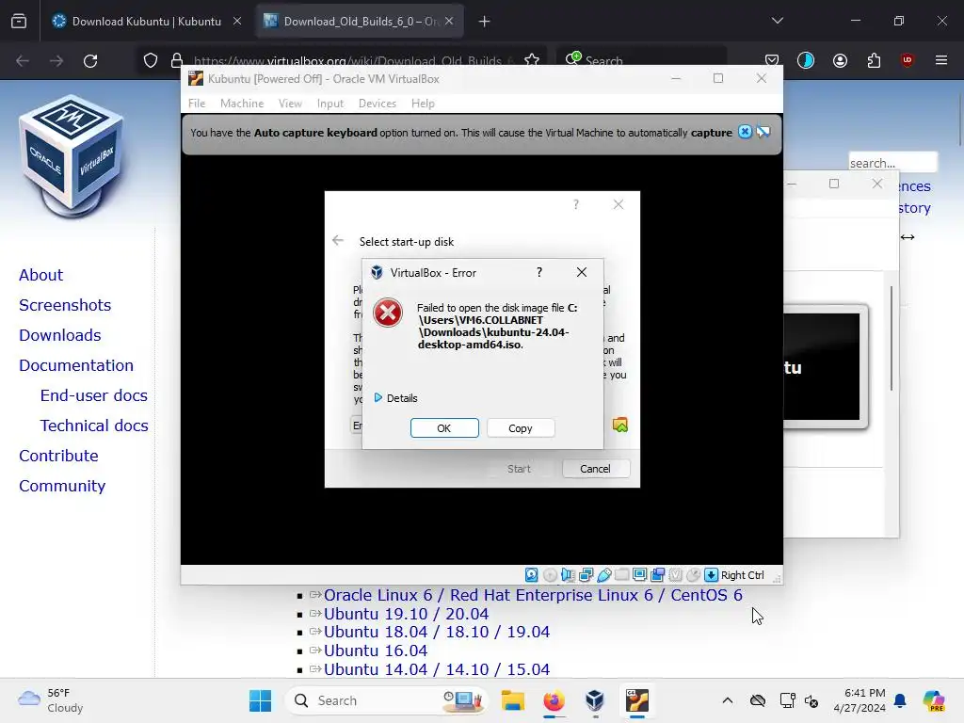Open the Firefox application menu
The width and height of the screenshot is (964, 723).
pos(940,60)
